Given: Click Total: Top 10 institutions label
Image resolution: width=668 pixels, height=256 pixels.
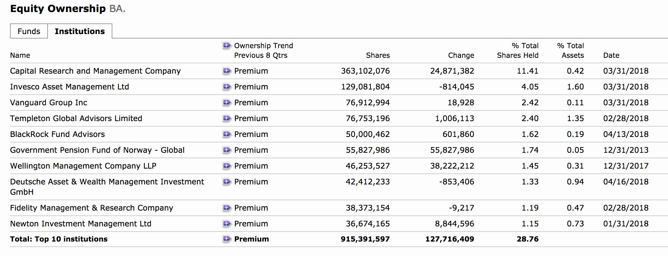Looking at the screenshot, I should click(59, 239).
